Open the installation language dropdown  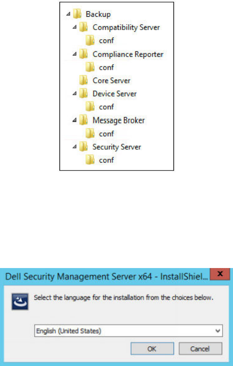click(129, 331)
